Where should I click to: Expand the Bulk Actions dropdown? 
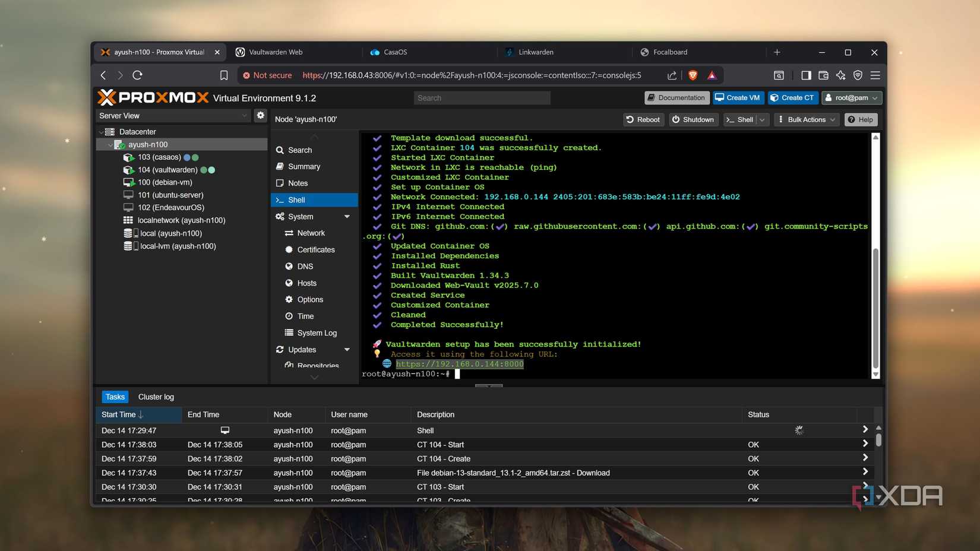(805, 119)
